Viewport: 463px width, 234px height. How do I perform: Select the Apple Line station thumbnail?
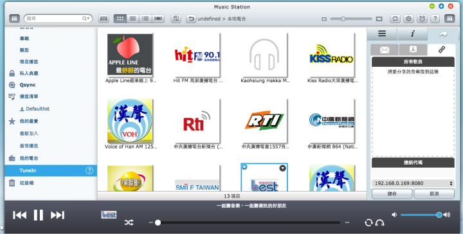(130, 55)
